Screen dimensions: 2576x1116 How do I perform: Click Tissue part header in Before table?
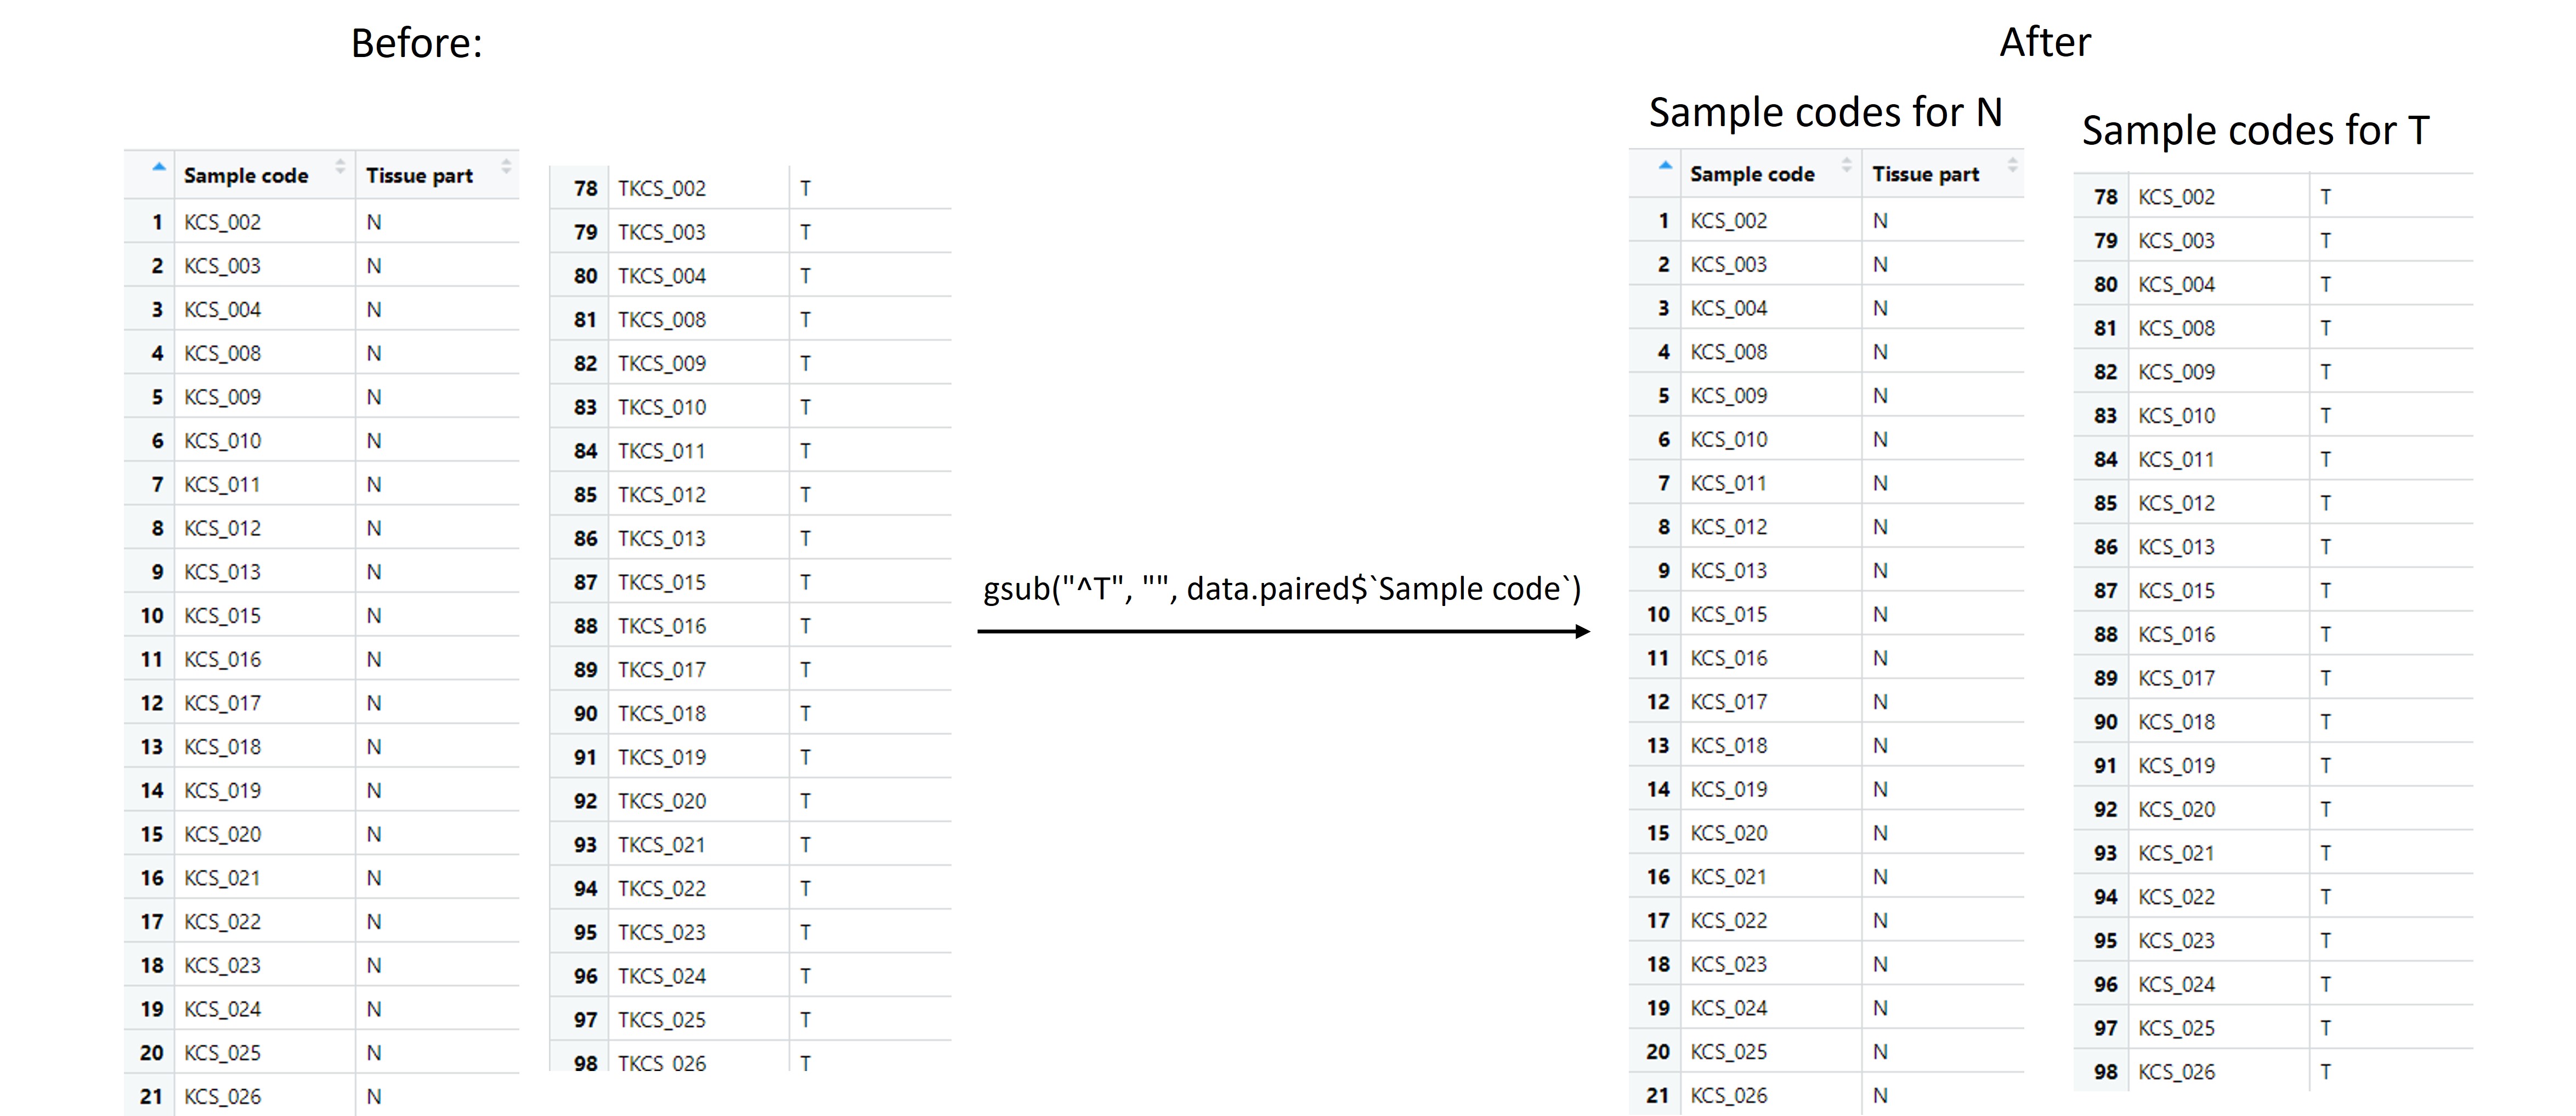[419, 176]
